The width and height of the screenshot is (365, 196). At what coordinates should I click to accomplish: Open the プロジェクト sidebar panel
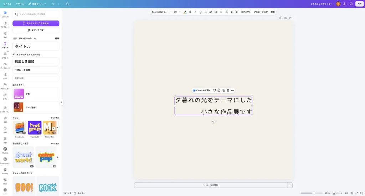coord(5,86)
